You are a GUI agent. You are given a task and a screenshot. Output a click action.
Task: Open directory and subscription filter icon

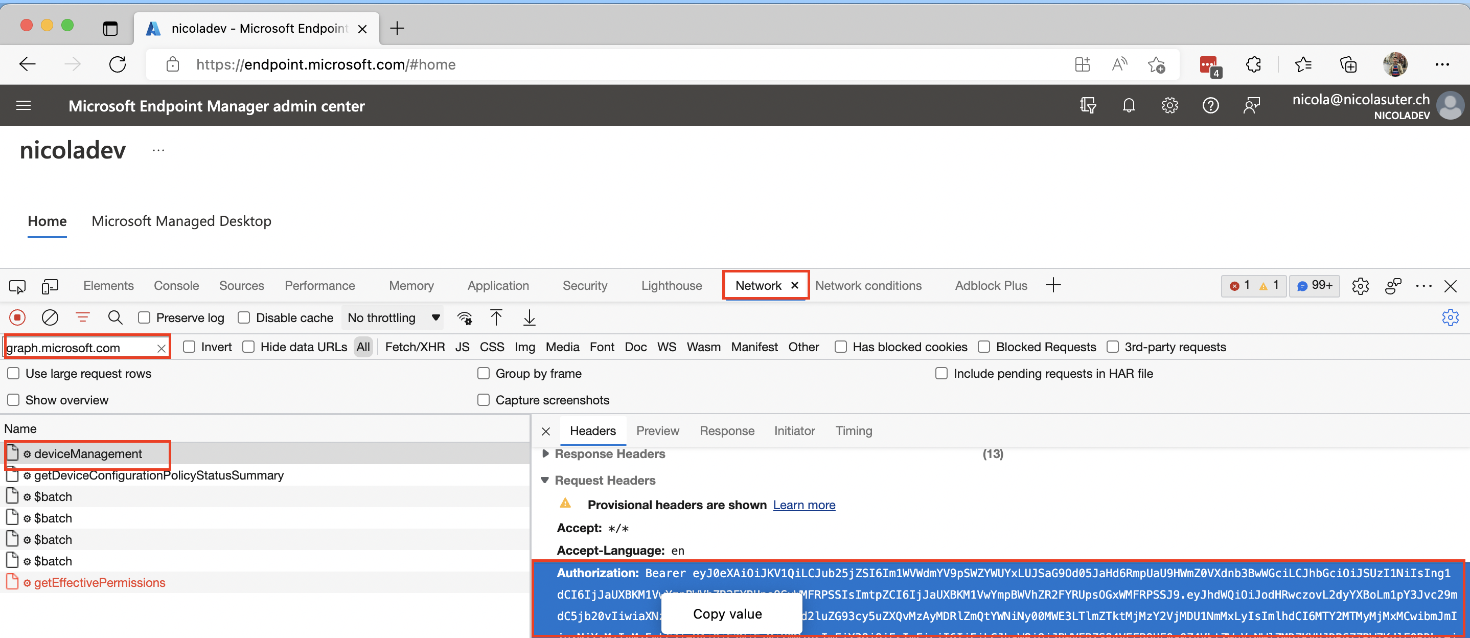pyautogui.click(x=1088, y=106)
